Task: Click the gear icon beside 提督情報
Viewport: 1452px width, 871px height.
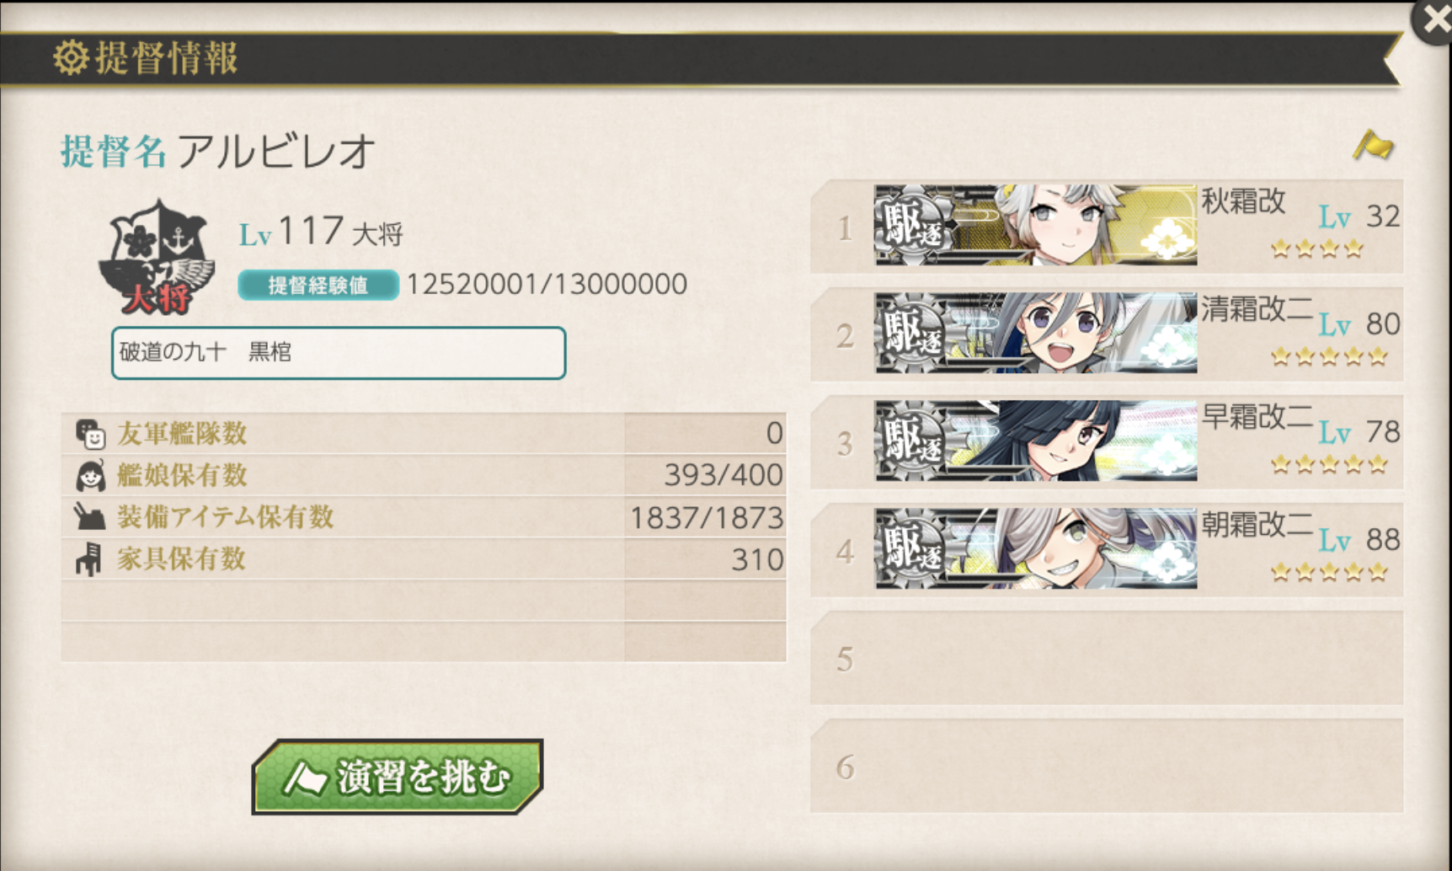Action: point(71,58)
